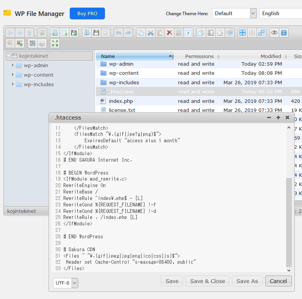Select the .htaccess file row
Screen dimensions: 302x299
pyautogui.click(x=199, y=91)
